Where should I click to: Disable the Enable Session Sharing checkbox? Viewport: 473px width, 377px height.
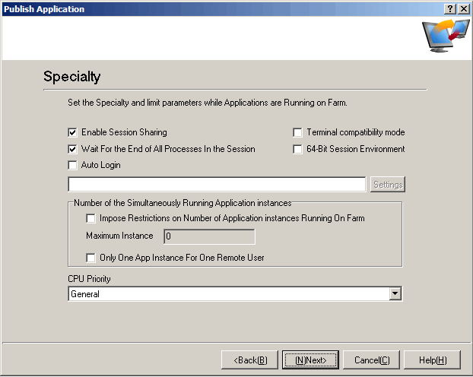(73, 132)
